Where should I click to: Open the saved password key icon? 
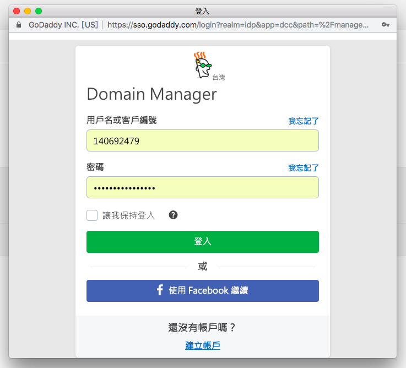(x=386, y=25)
